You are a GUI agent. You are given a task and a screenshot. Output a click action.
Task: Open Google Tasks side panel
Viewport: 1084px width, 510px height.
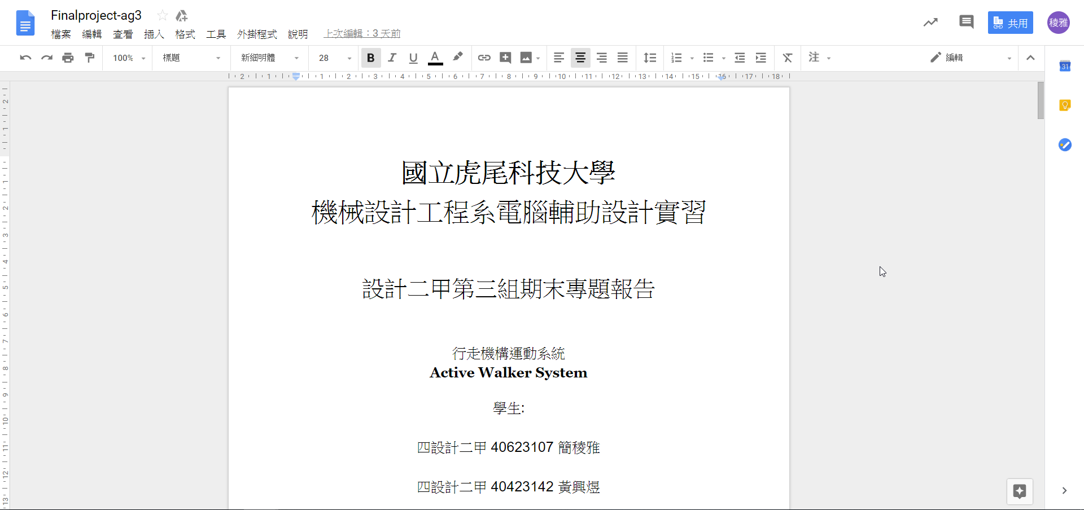[x=1065, y=145]
